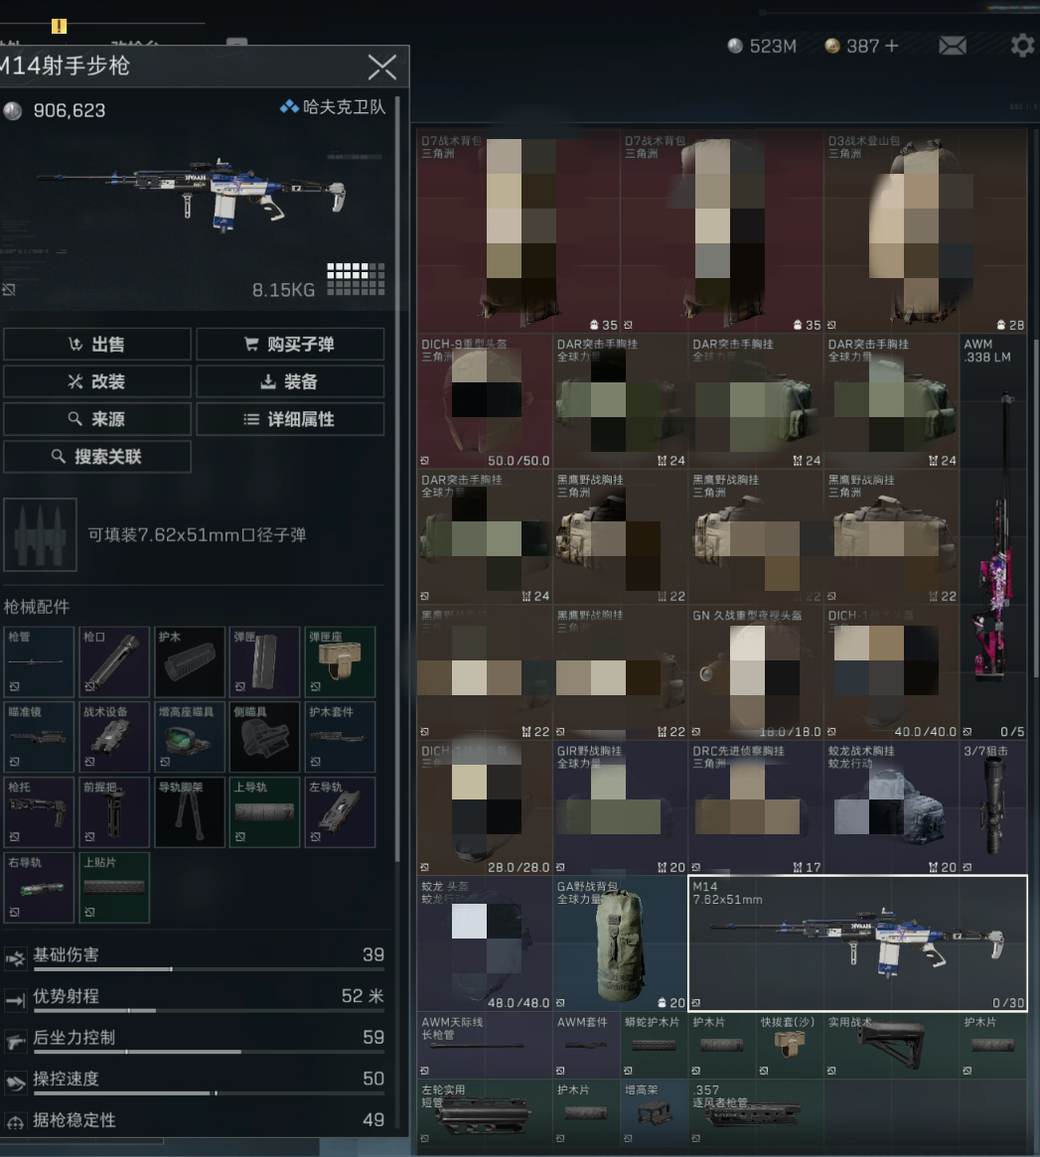Screen dimensions: 1040x1157
Task: Open the mail envelope icon
Action: coord(952,46)
